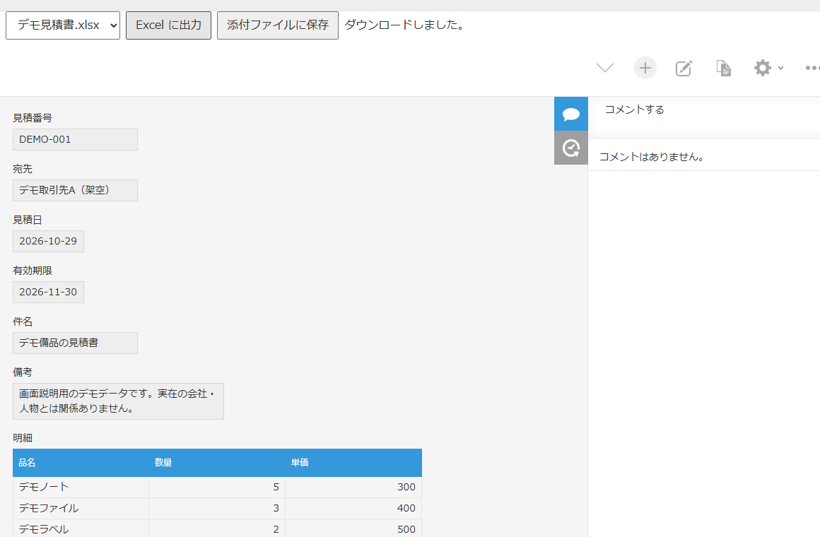This screenshot has width=820, height=537.
Task: Click the Excel に出力 button
Action: [x=168, y=25]
